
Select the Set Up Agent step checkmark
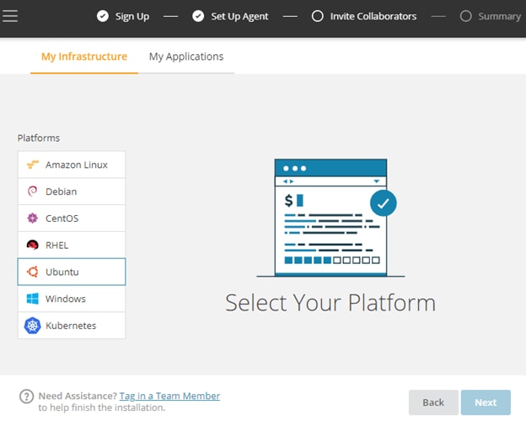tap(198, 16)
